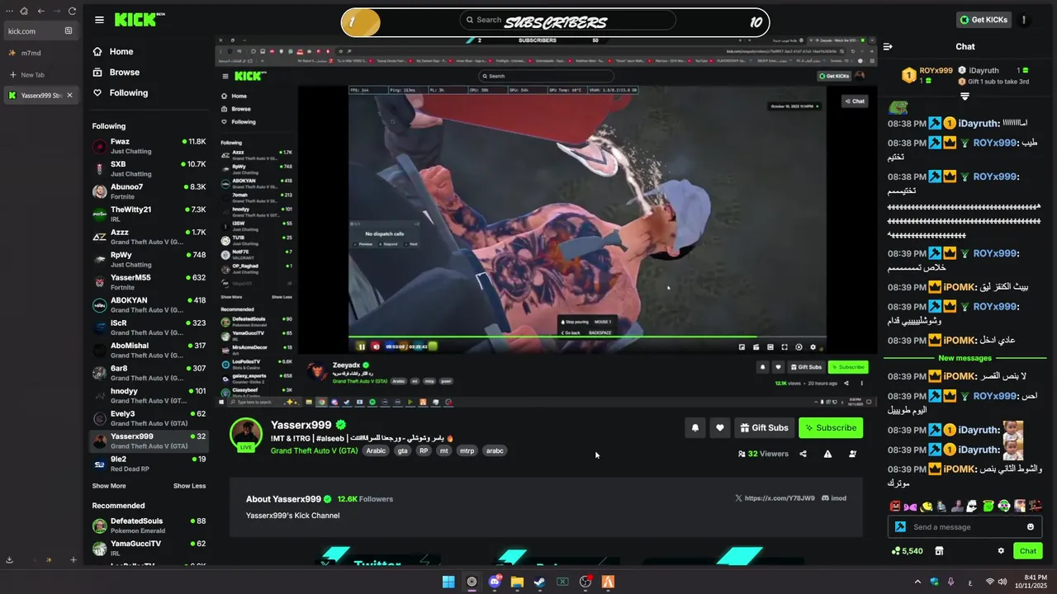
Task: Open 9le2 channel in Following list
Action: 149,464
